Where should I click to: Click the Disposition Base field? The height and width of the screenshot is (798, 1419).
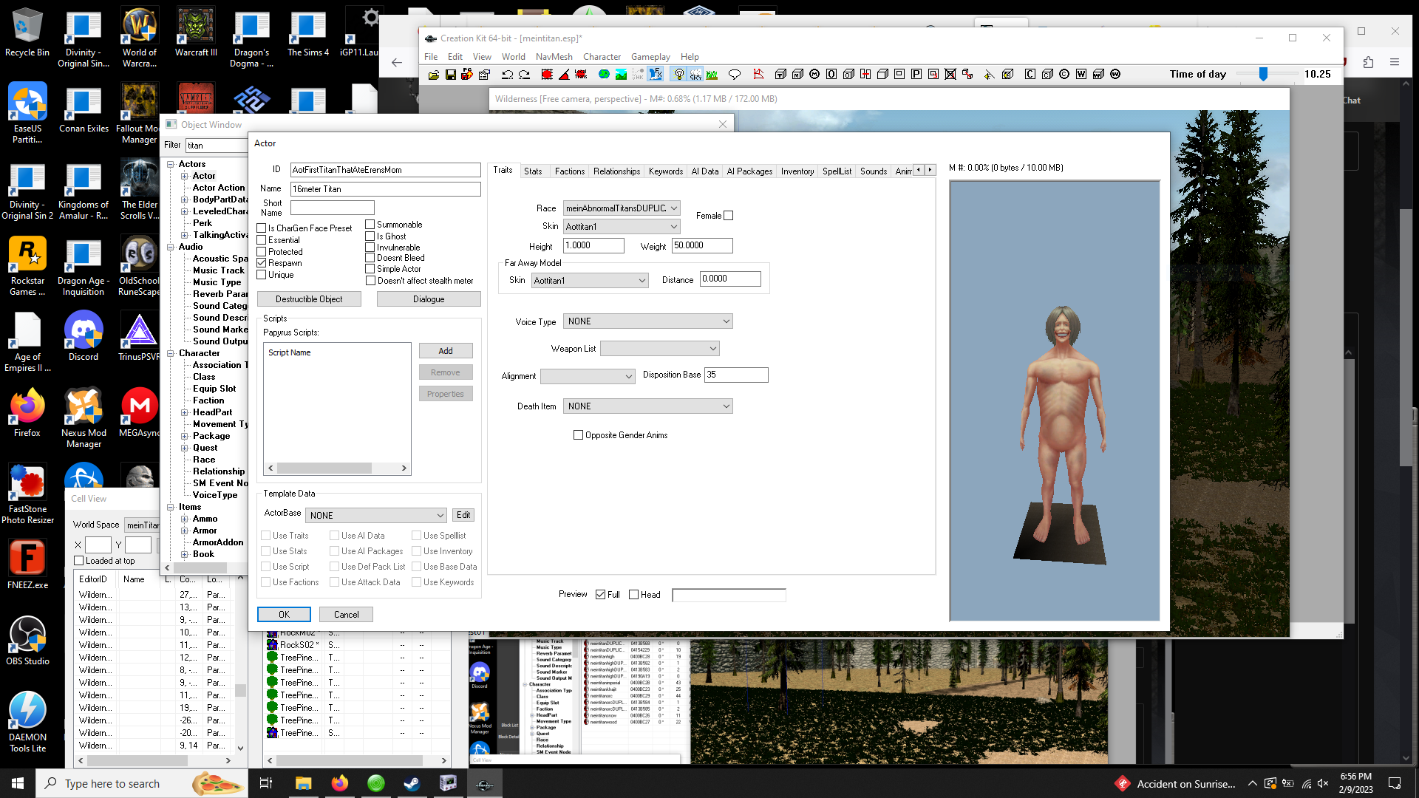tap(736, 375)
